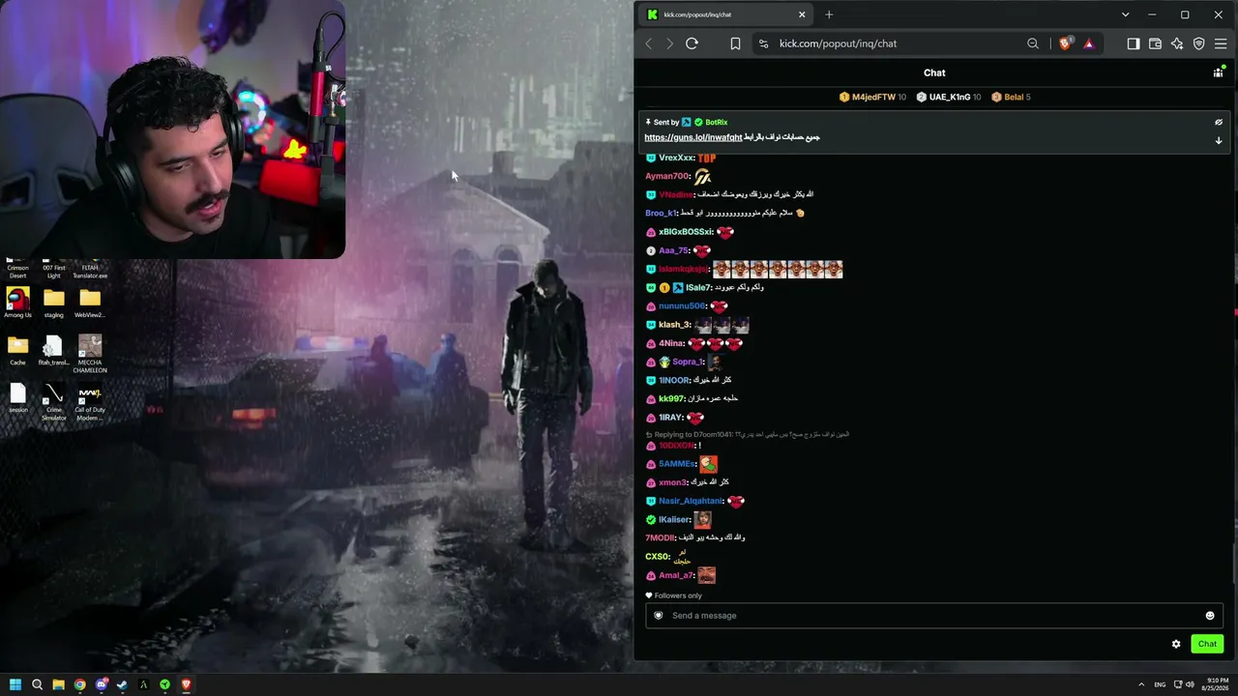Open the emoji picker in chat

click(1209, 616)
